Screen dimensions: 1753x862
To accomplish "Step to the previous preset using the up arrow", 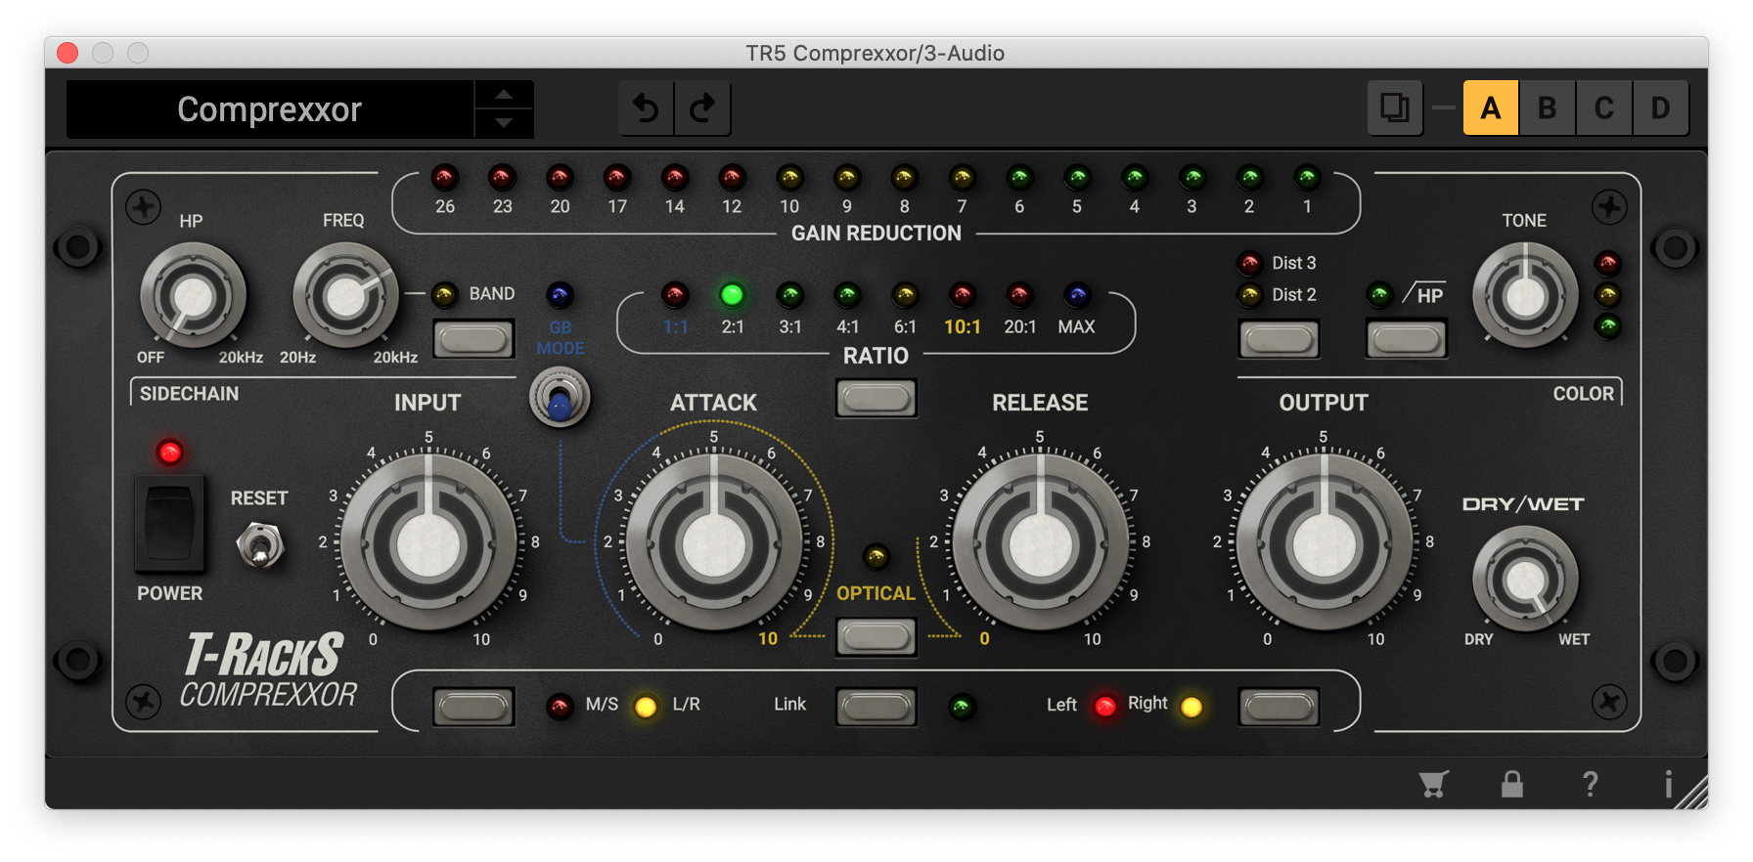I will (504, 95).
